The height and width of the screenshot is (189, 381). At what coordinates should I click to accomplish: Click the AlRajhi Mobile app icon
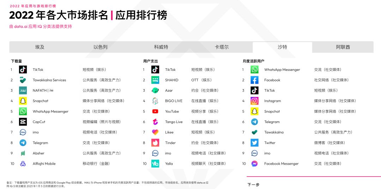(23, 164)
